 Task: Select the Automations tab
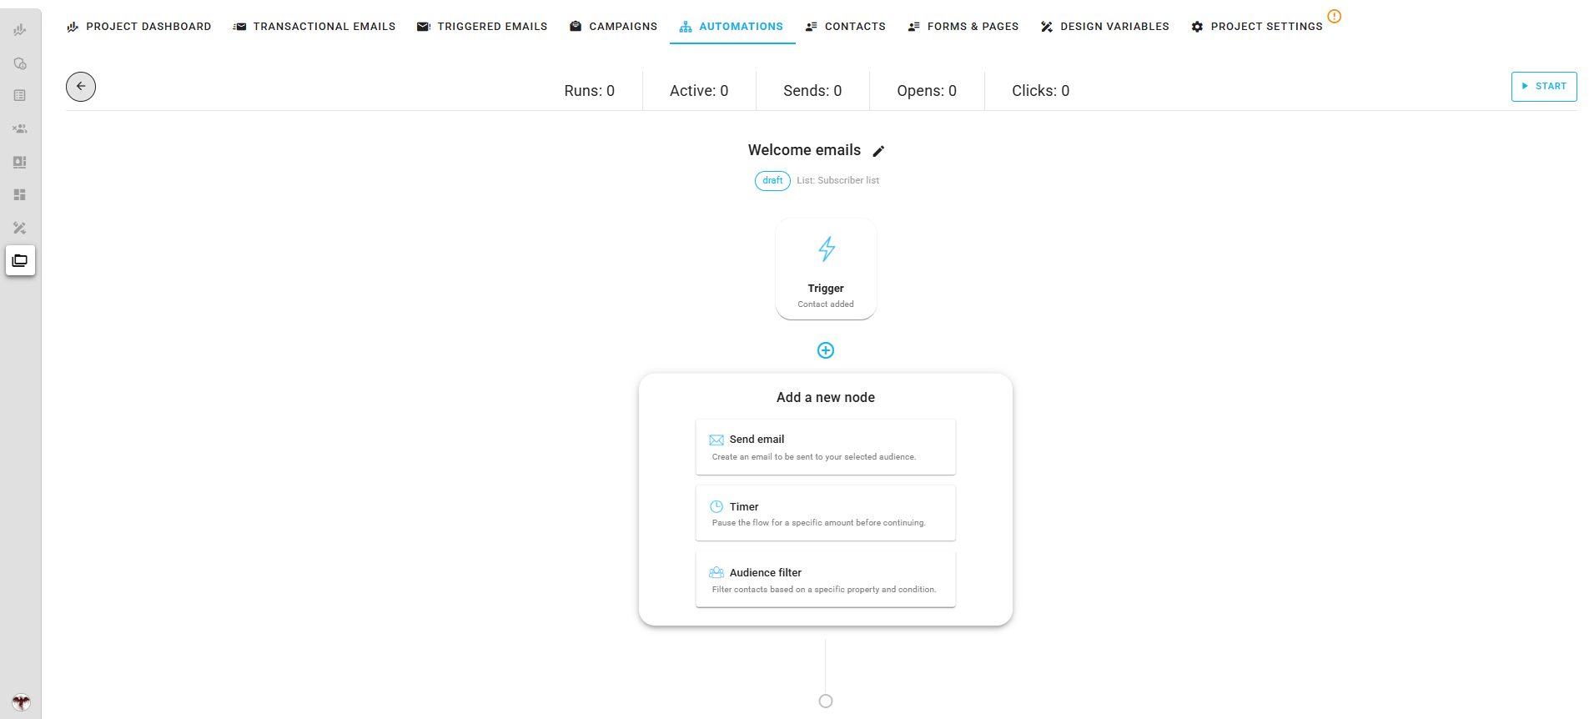coord(732,27)
